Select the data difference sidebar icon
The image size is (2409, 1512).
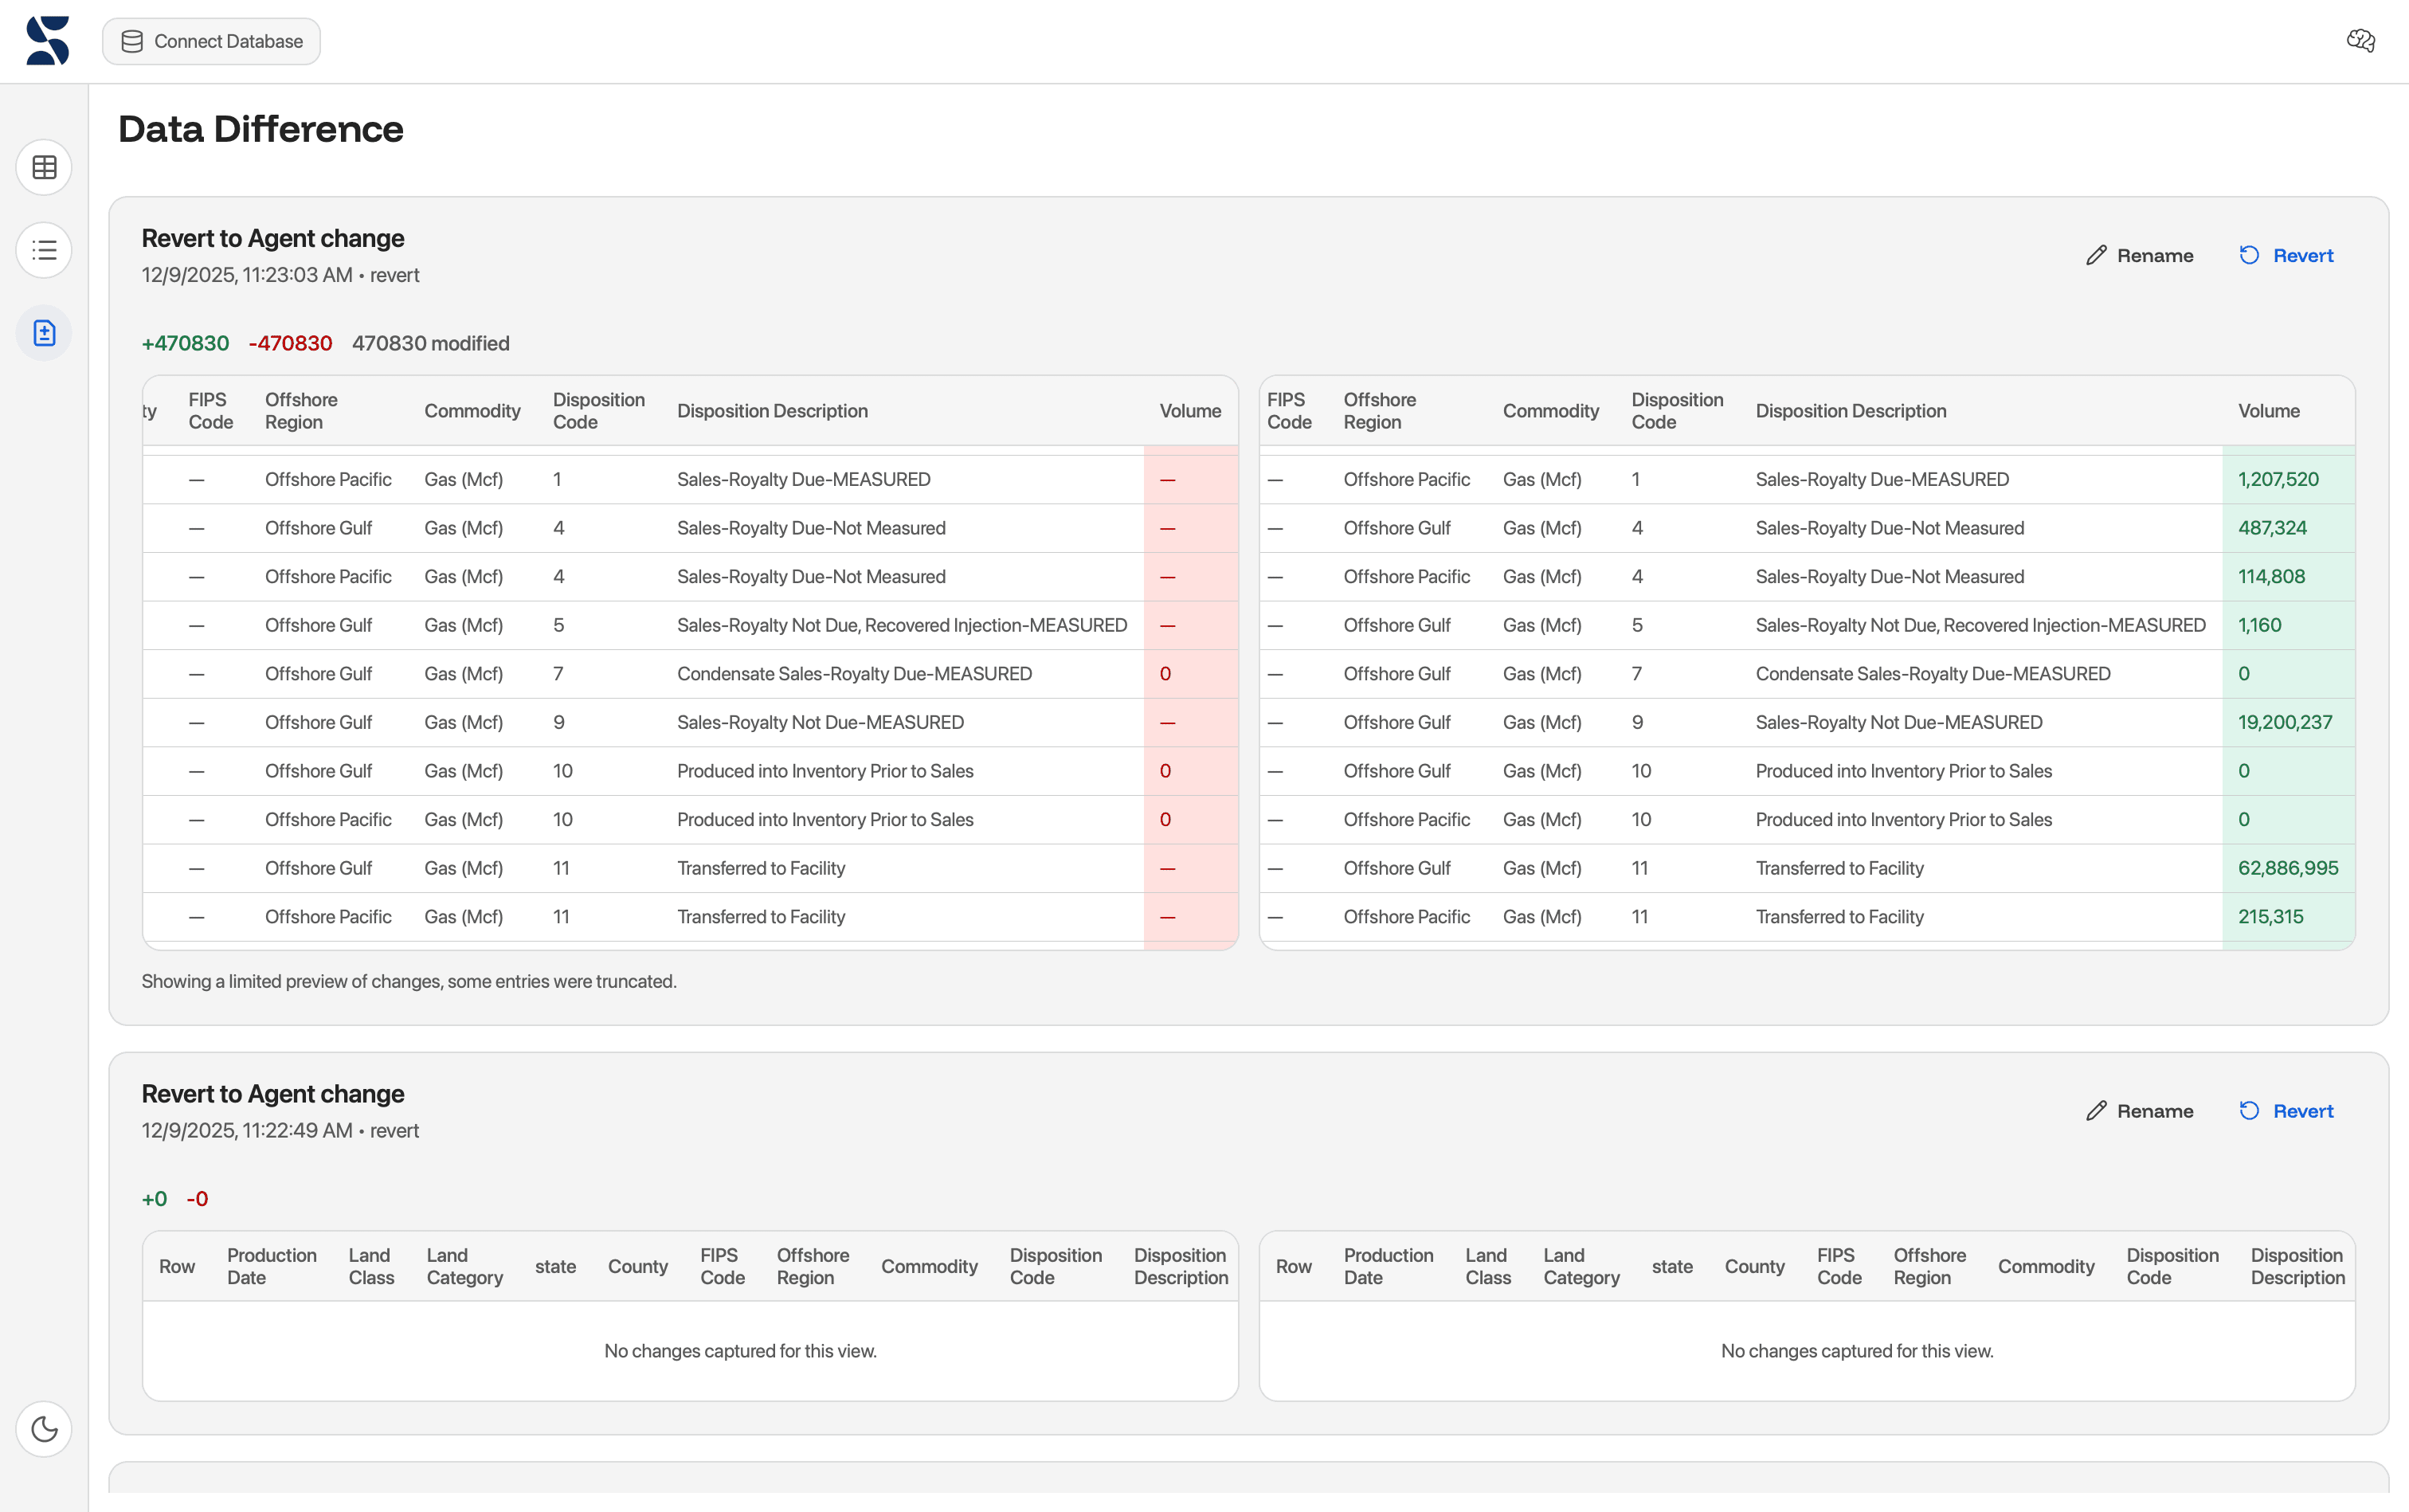[44, 333]
